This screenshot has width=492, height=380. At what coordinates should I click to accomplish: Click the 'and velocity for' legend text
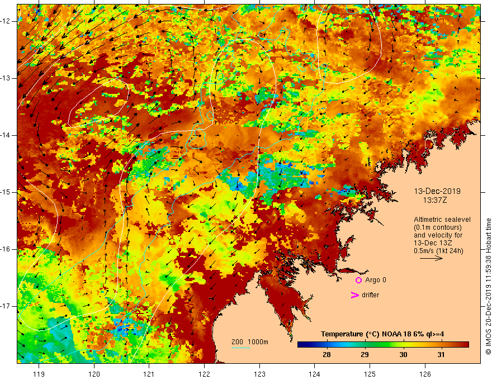pos(438,235)
